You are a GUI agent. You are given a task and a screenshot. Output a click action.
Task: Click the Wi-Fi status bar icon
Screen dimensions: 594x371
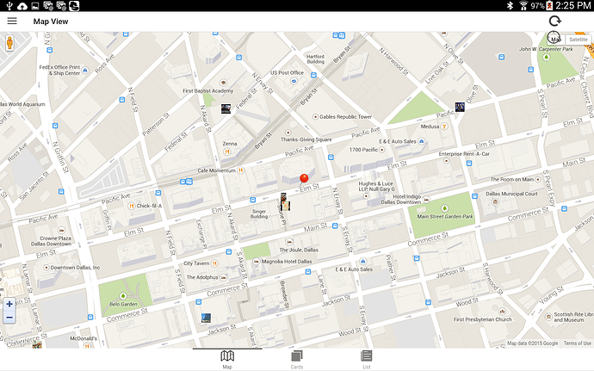pos(523,6)
